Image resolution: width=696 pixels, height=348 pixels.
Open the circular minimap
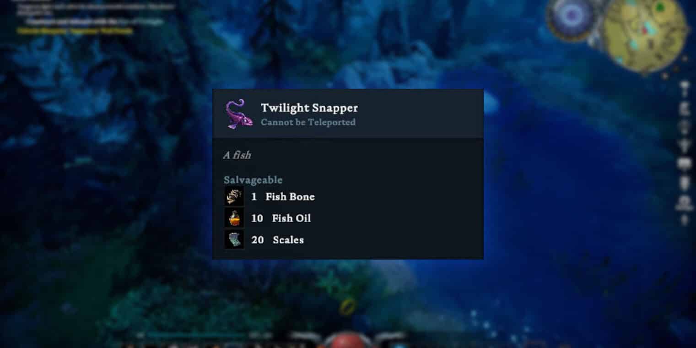tap(645, 34)
